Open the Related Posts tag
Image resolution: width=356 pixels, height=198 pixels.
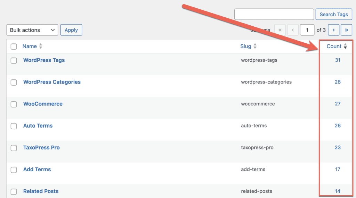41,191
